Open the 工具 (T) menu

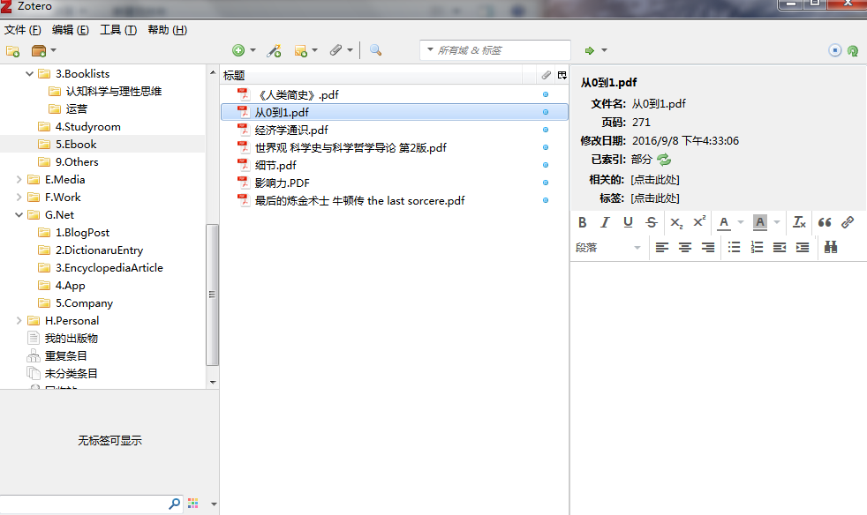(118, 30)
